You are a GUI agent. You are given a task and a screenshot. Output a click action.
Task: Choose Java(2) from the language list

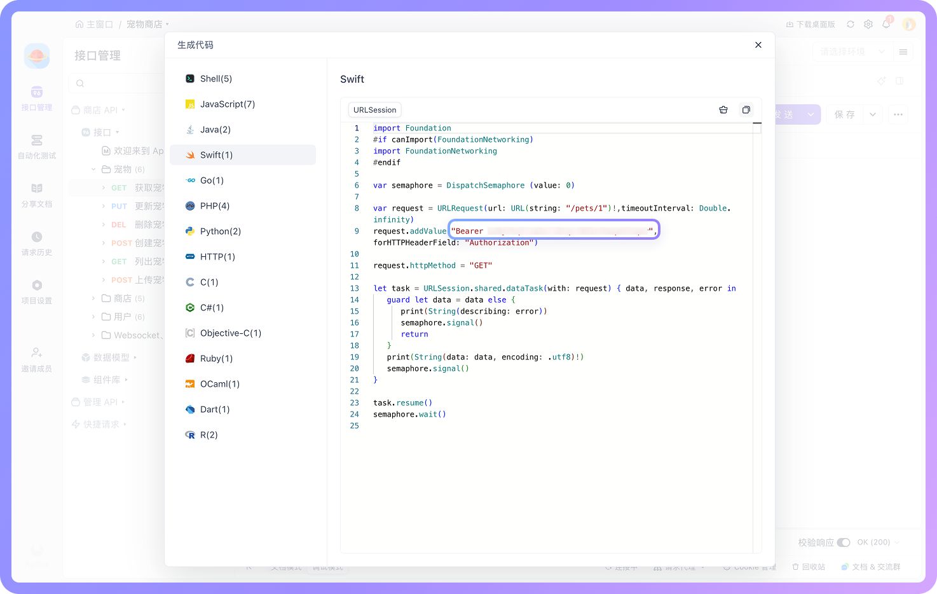(x=243, y=130)
